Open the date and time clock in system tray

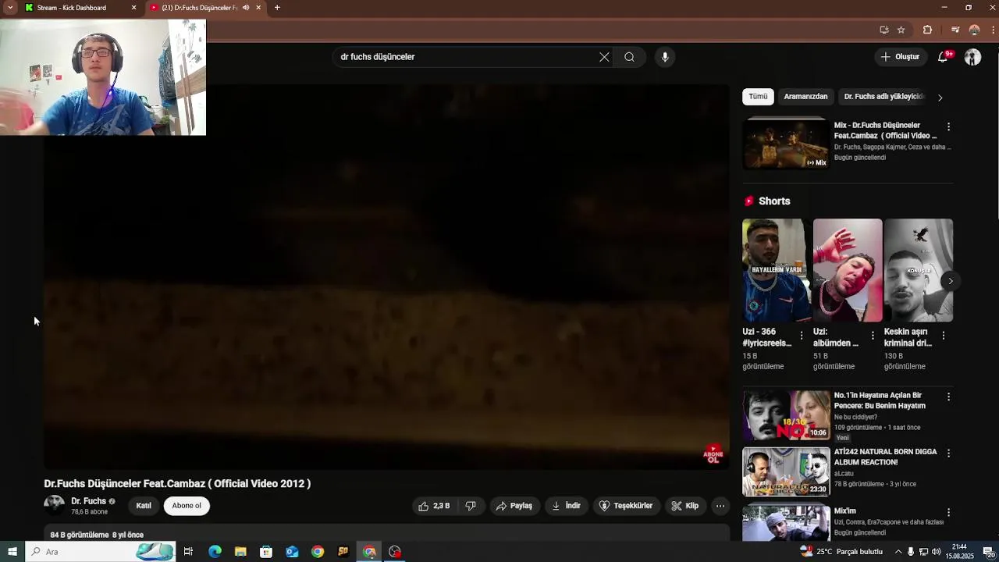(x=960, y=552)
